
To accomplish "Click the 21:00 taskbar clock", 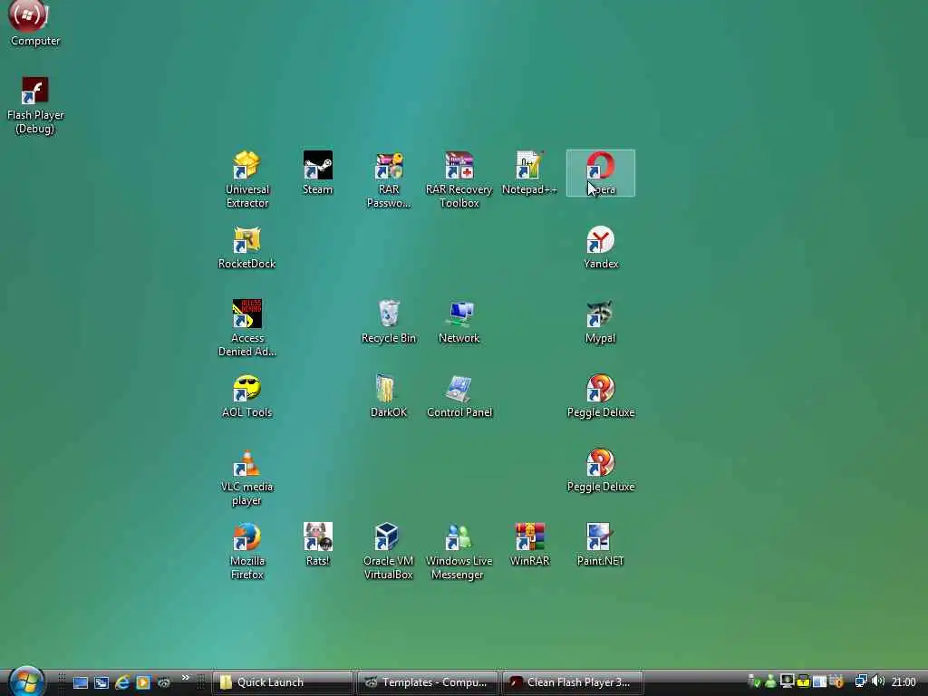I will pos(904,682).
